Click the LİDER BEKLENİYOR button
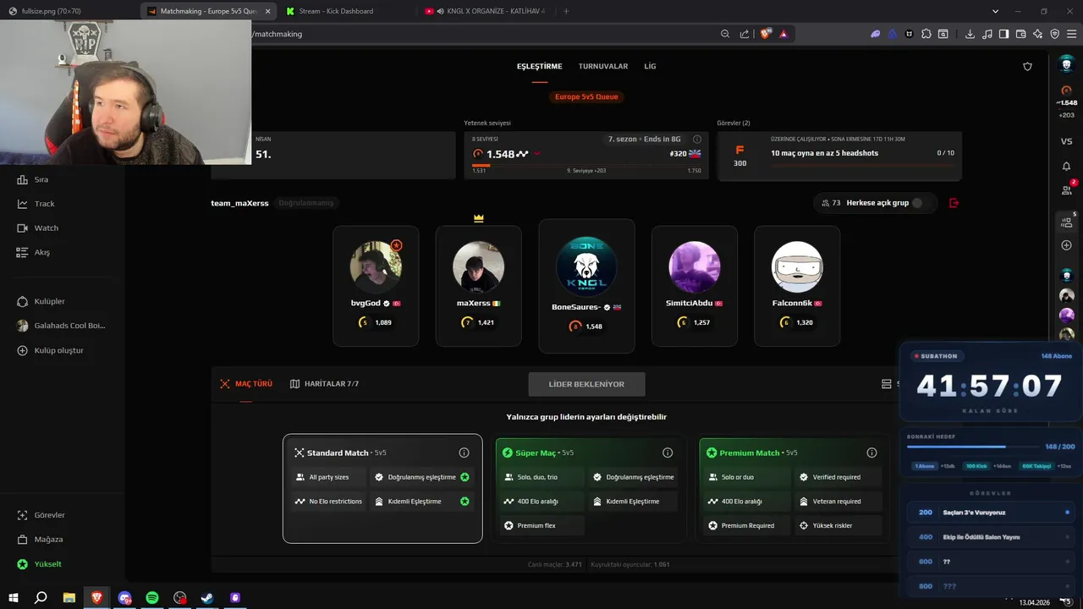The height and width of the screenshot is (609, 1083). 586,384
